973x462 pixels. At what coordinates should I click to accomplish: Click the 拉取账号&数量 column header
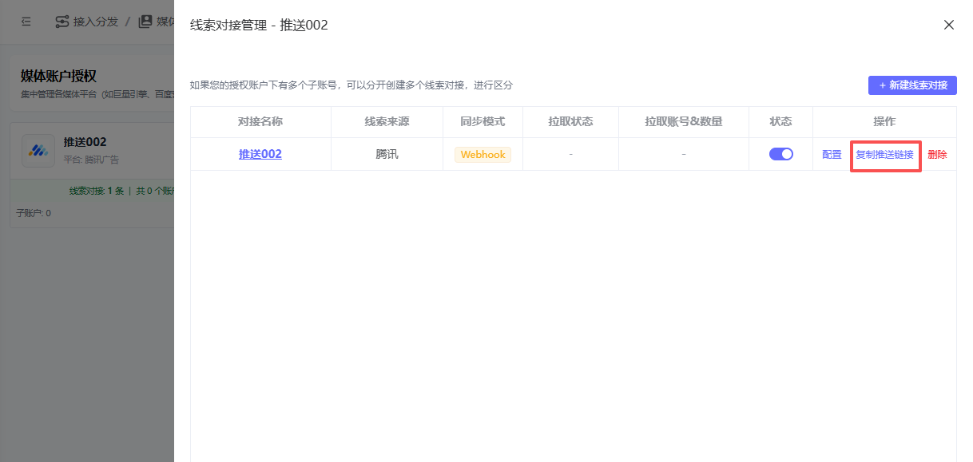click(683, 122)
